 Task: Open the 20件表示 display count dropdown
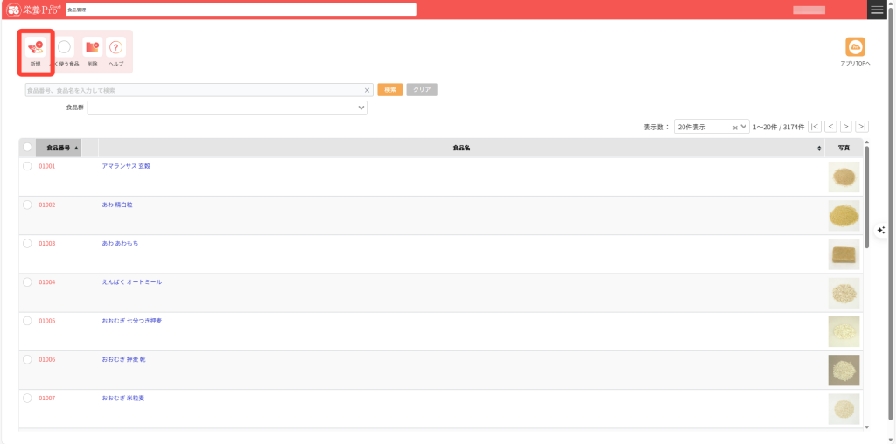click(x=744, y=127)
